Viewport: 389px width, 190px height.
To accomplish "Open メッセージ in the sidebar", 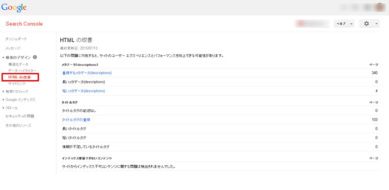I will (13, 49).
